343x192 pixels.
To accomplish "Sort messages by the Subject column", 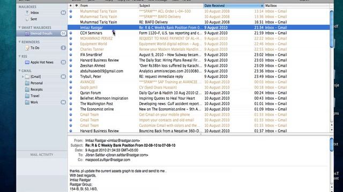I will pyautogui.click(x=170, y=6).
